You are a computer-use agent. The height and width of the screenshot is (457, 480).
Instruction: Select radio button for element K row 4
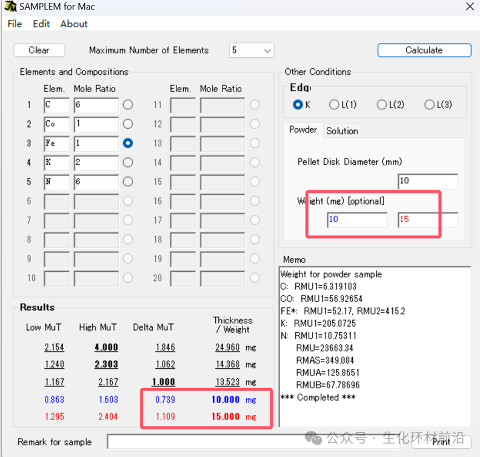(128, 163)
